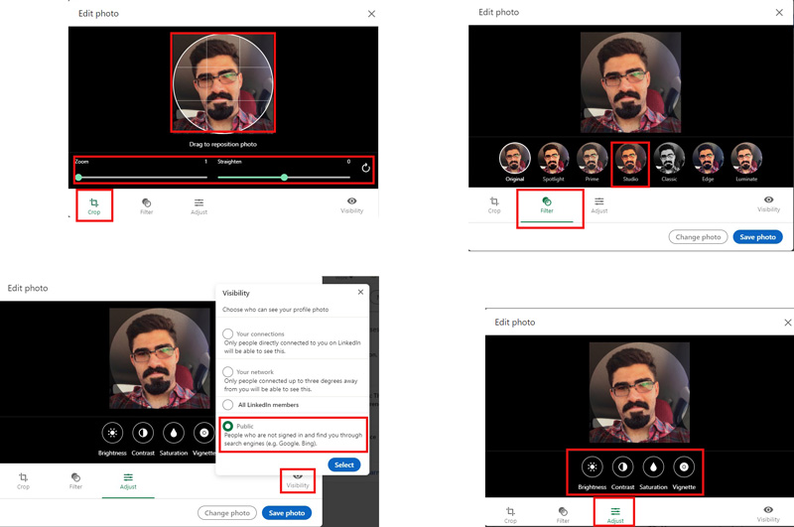Select the Public visibility radio button
The height and width of the screenshot is (527, 794).
point(228,426)
